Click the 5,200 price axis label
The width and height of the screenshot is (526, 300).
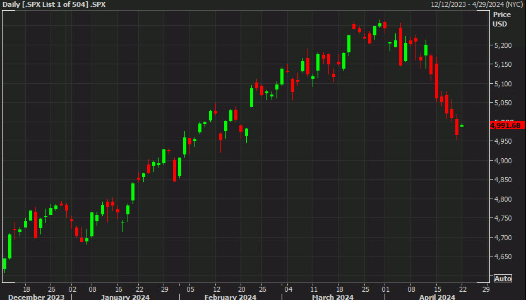point(503,45)
